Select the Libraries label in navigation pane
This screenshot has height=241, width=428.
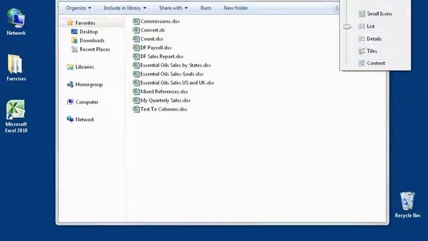[85, 67]
